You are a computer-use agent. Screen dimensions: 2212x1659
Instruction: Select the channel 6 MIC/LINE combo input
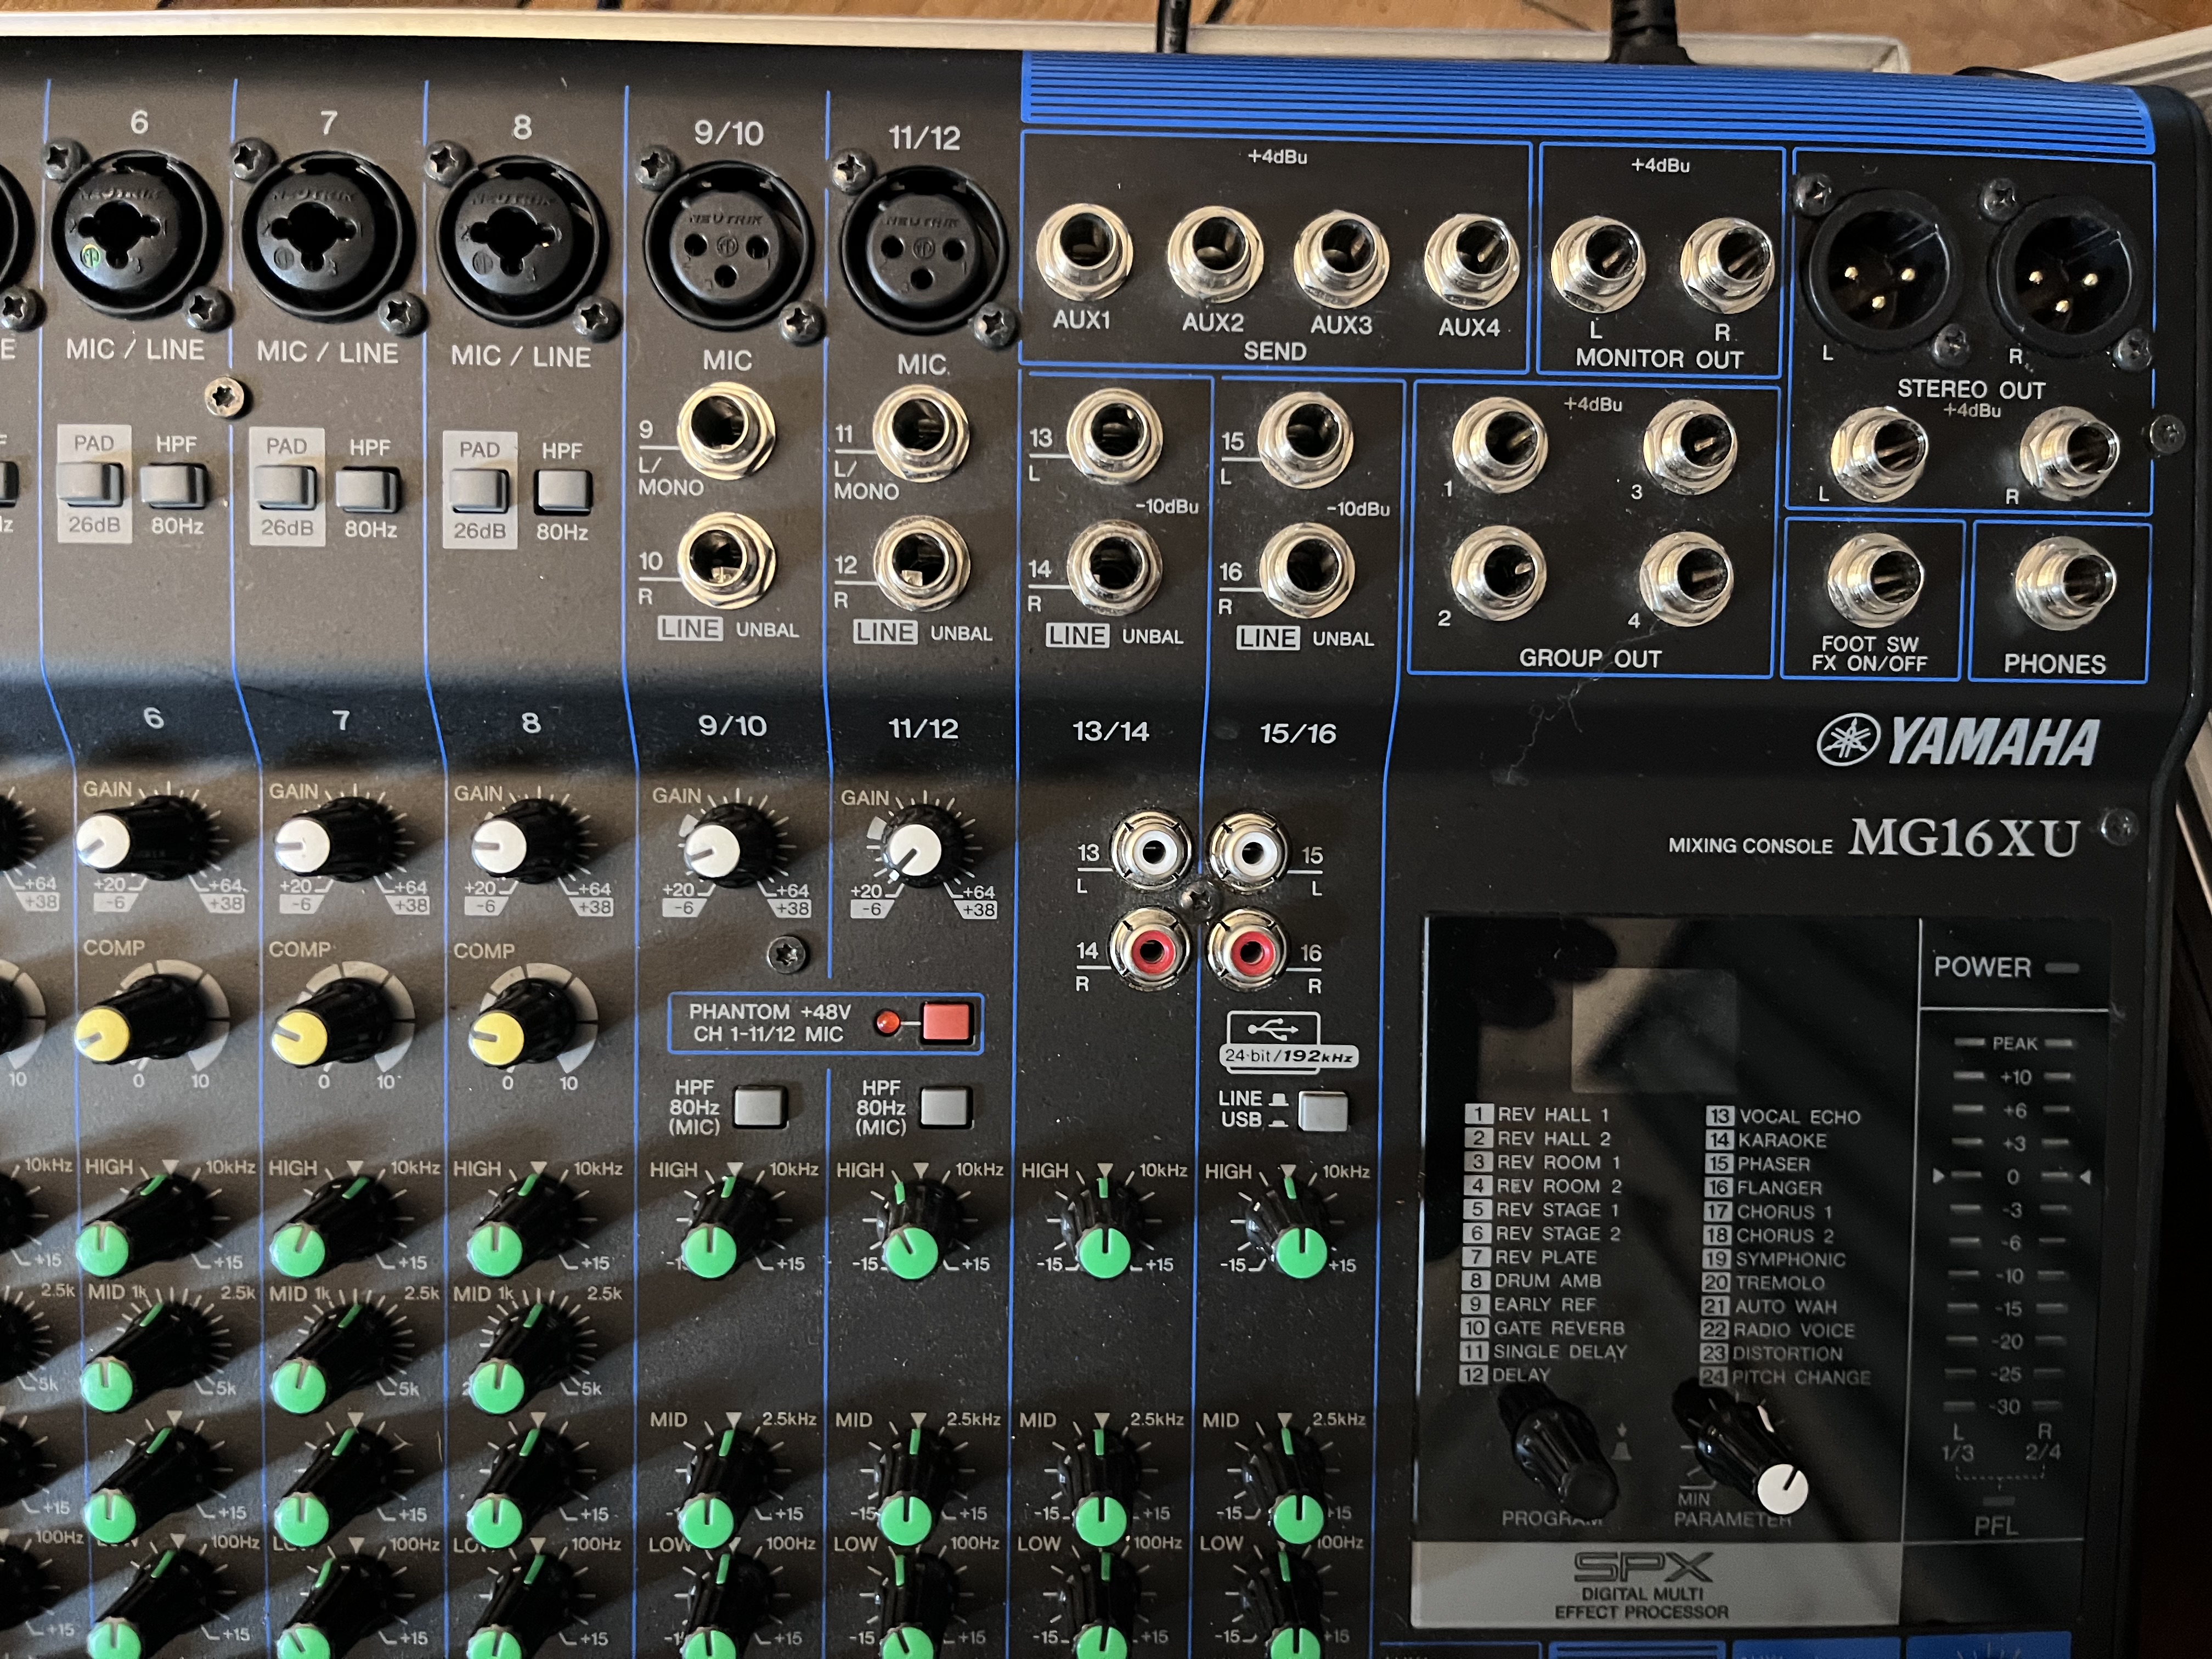135,236
